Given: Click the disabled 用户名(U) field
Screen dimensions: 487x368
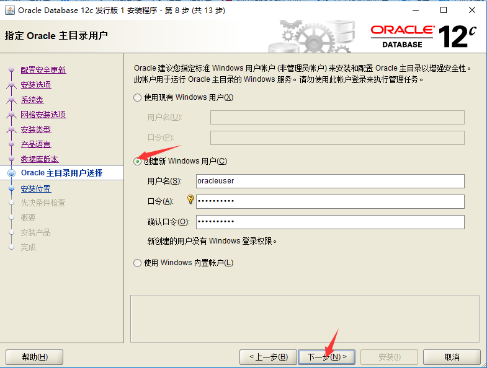Looking at the screenshot, I should pyautogui.click(x=337, y=117).
